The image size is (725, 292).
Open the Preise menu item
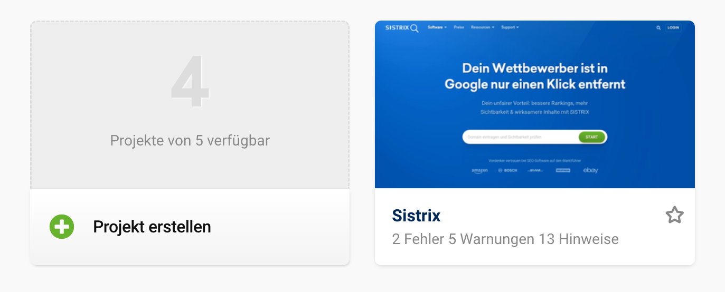coord(459,27)
